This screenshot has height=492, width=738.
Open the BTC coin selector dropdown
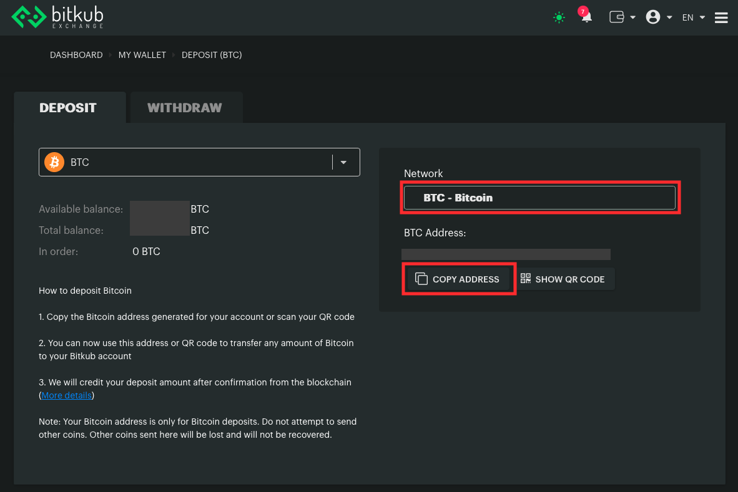(199, 162)
